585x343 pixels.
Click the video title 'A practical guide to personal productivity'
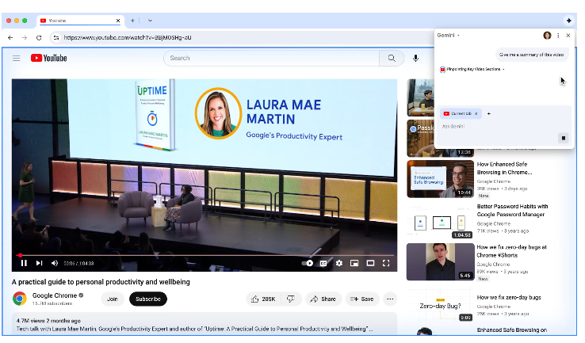pyautogui.click(x=101, y=282)
